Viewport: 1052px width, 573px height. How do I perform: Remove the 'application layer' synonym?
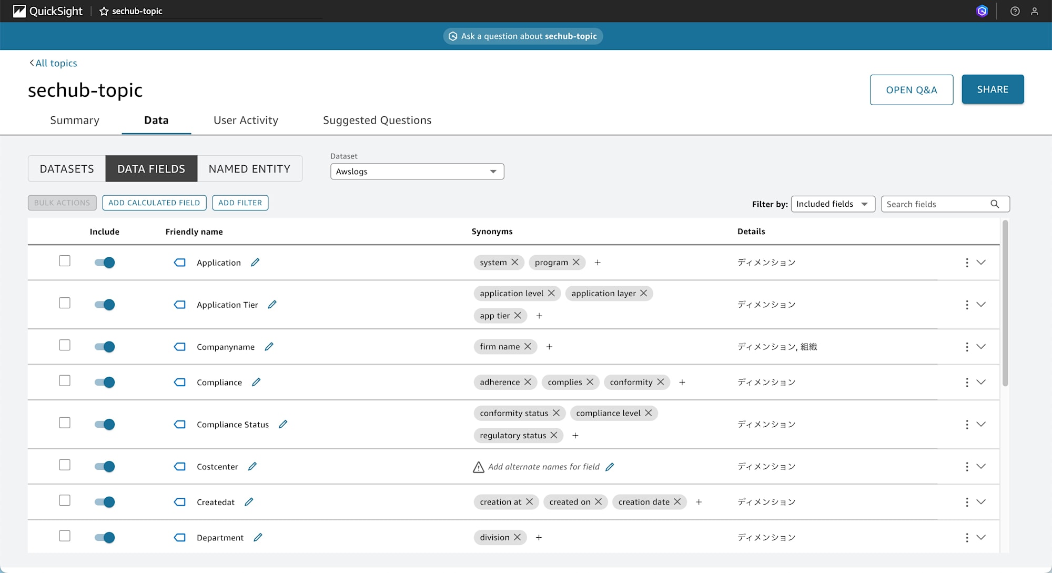643,293
